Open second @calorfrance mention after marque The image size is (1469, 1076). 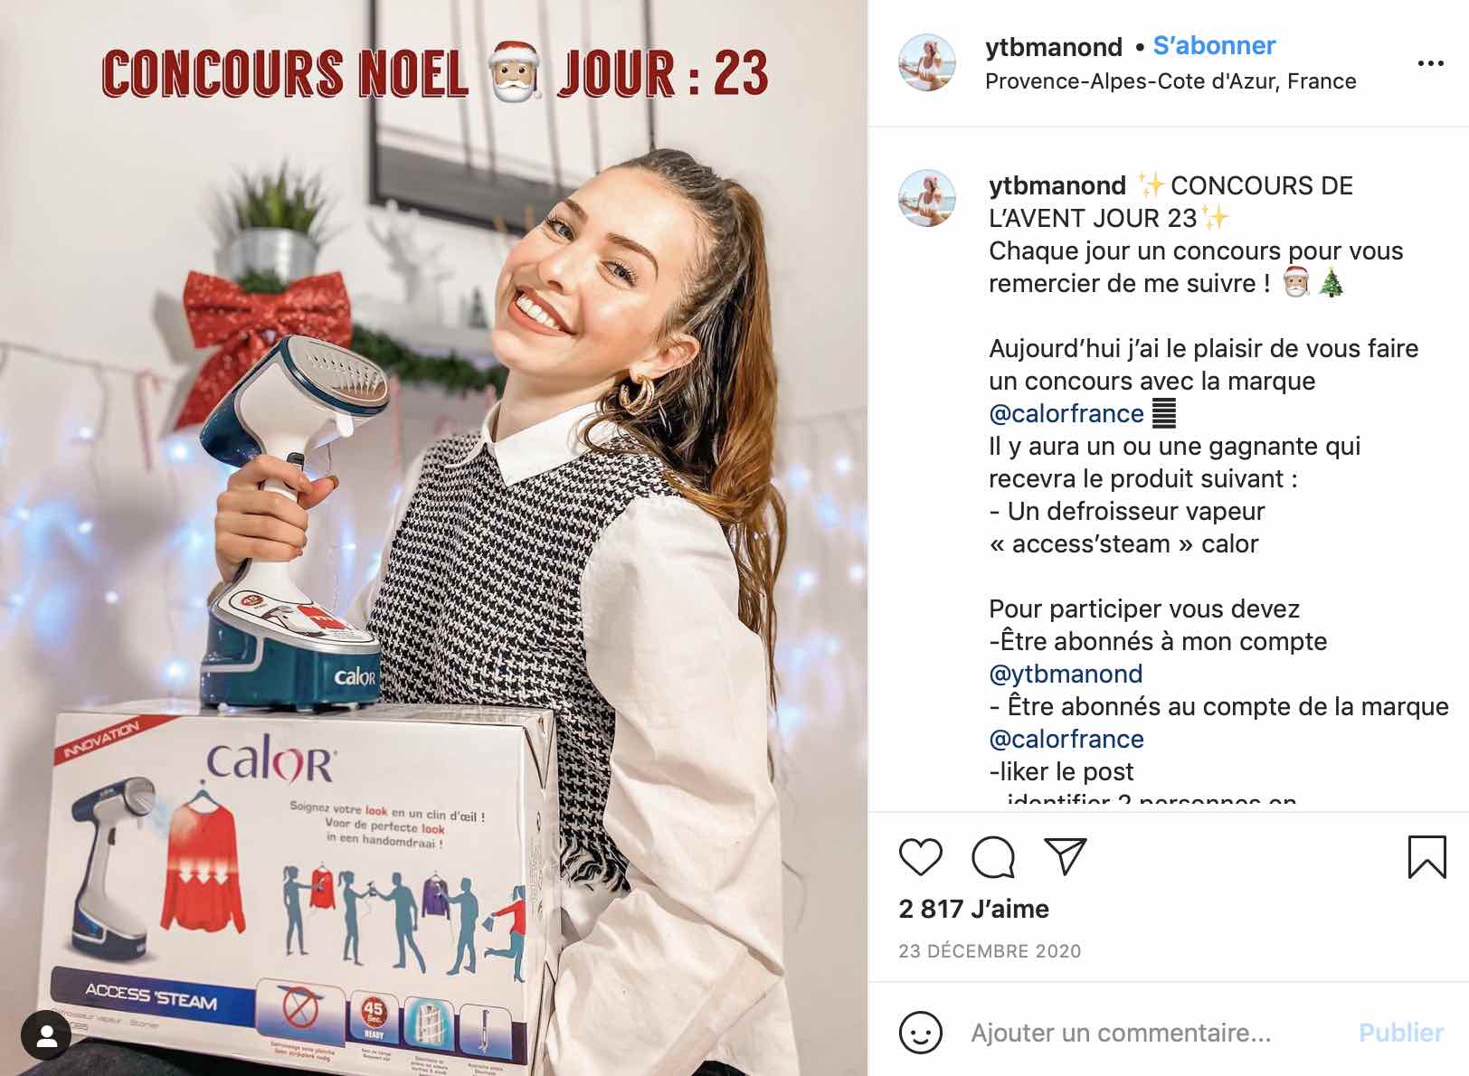[1066, 739]
